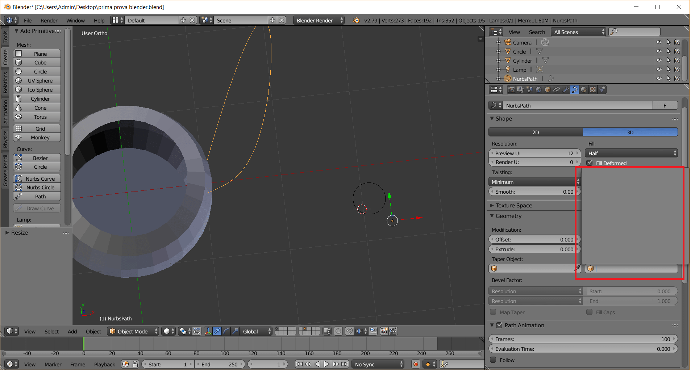Open the Curve Data properties tab
The height and width of the screenshot is (370, 691).
pos(575,90)
